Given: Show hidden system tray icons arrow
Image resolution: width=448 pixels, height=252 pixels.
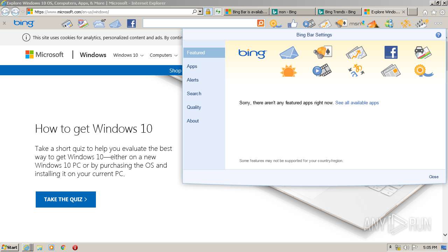Looking at the screenshot, I should click(x=390, y=247).
